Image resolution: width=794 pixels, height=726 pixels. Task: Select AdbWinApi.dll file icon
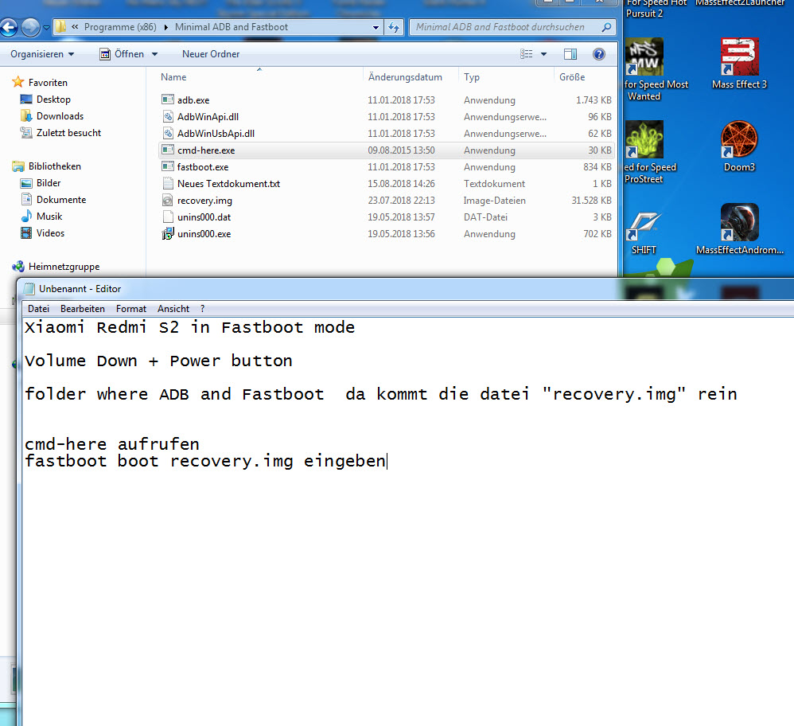[x=168, y=116]
